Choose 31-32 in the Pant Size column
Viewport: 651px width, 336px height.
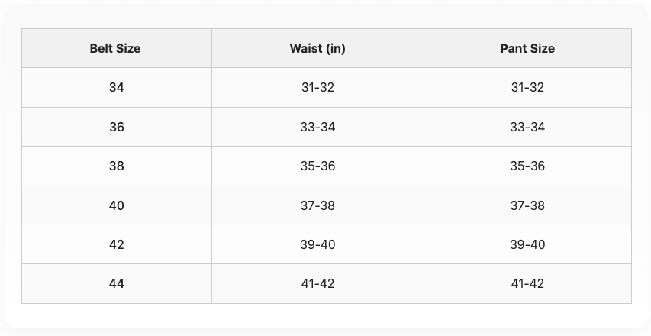tap(527, 87)
